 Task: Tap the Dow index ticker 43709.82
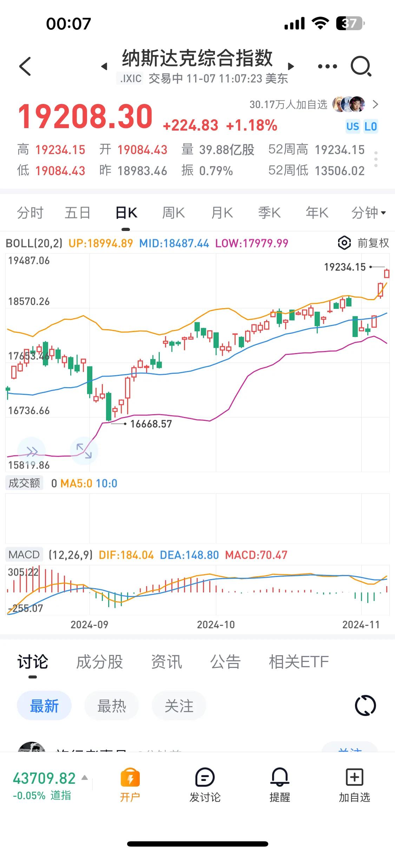[x=44, y=778]
